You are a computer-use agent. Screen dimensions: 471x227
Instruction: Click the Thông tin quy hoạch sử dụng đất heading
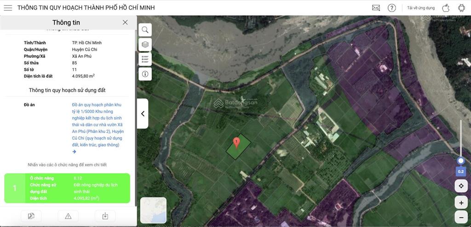pos(67,90)
